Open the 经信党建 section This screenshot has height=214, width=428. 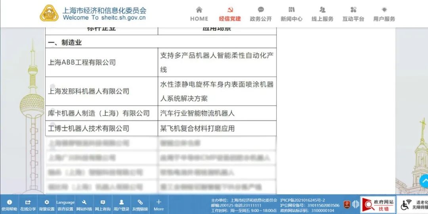pyautogui.click(x=230, y=14)
